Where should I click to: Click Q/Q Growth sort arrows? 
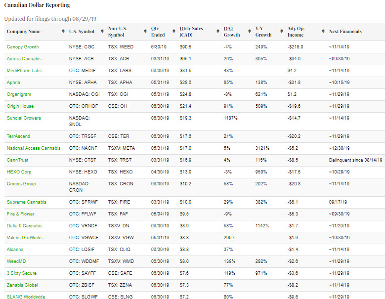coord(250,32)
